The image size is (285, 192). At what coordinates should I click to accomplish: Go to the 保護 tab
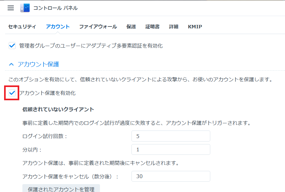(131, 26)
